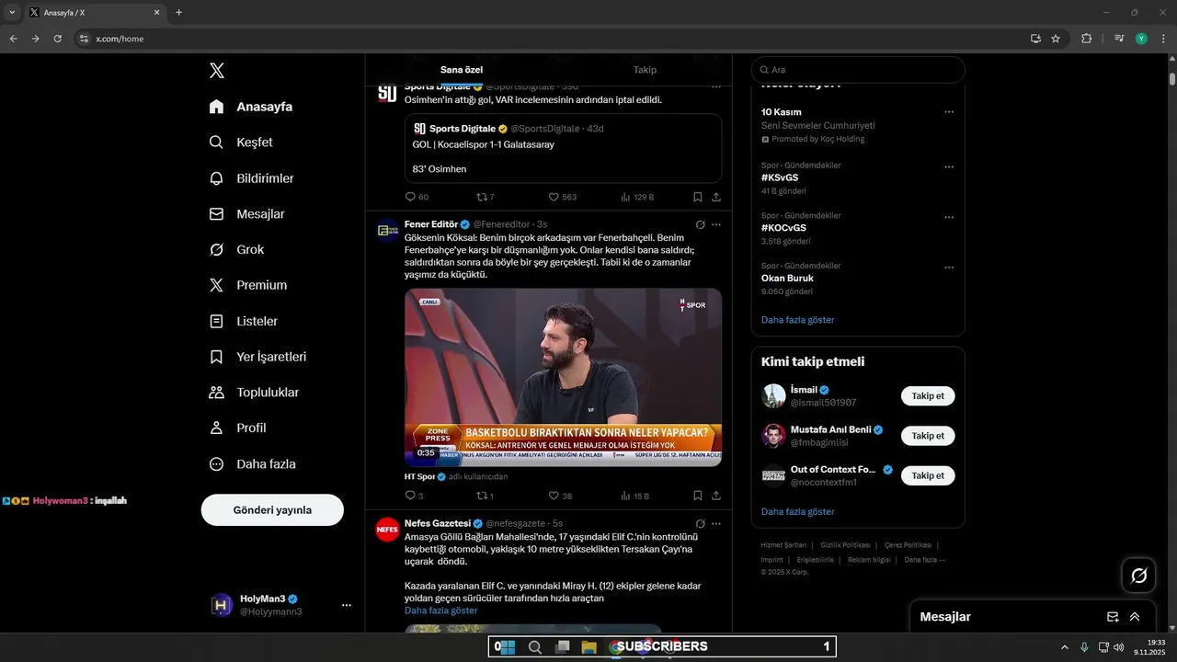Open options for #KSvGS trend
The image size is (1177, 662).
pyautogui.click(x=949, y=167)
